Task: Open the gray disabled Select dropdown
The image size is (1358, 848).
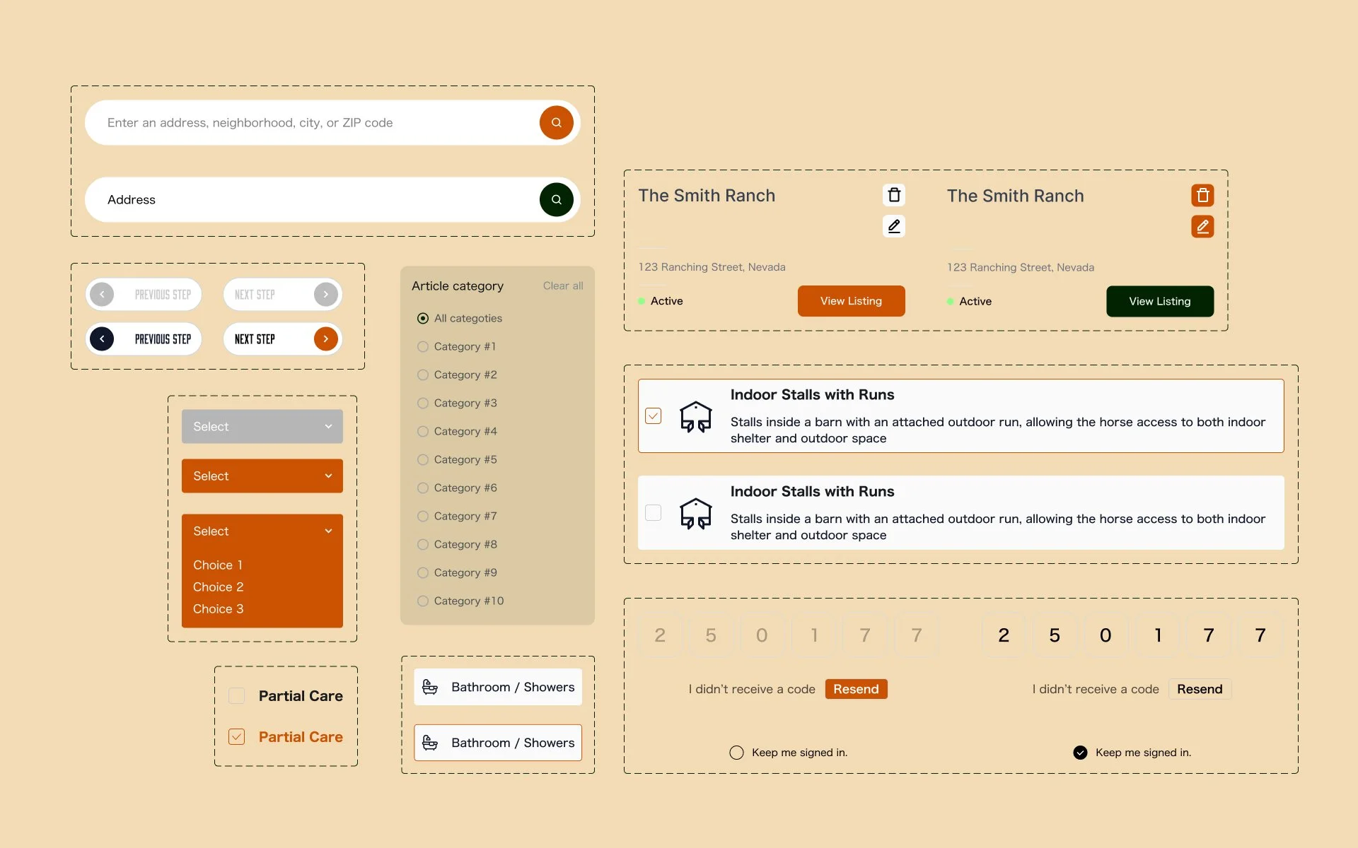Action: 262,427
